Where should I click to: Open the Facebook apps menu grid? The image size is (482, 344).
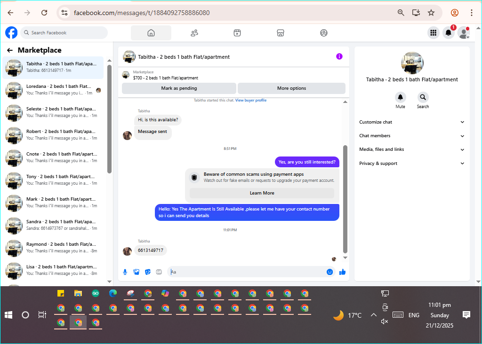[x=434, y=32]
